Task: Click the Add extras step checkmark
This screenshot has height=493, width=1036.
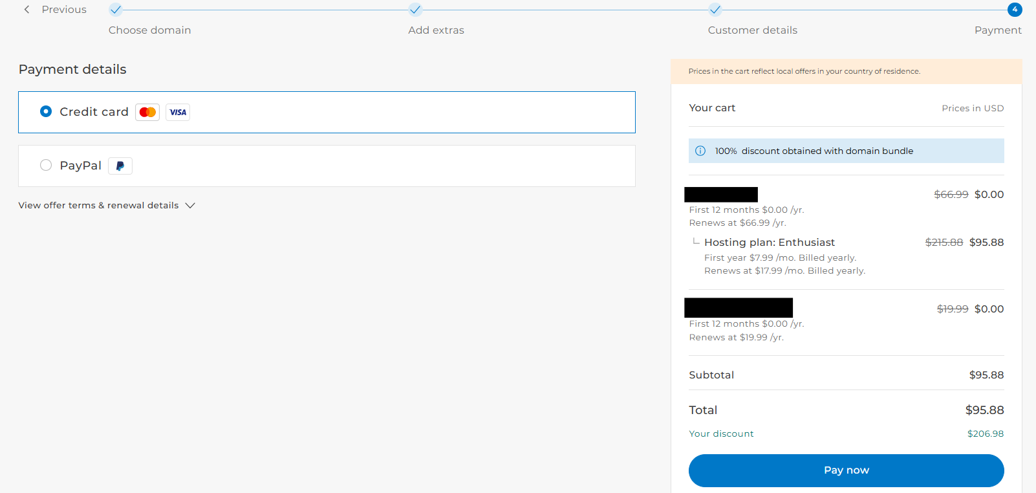Action: point(415,10)
